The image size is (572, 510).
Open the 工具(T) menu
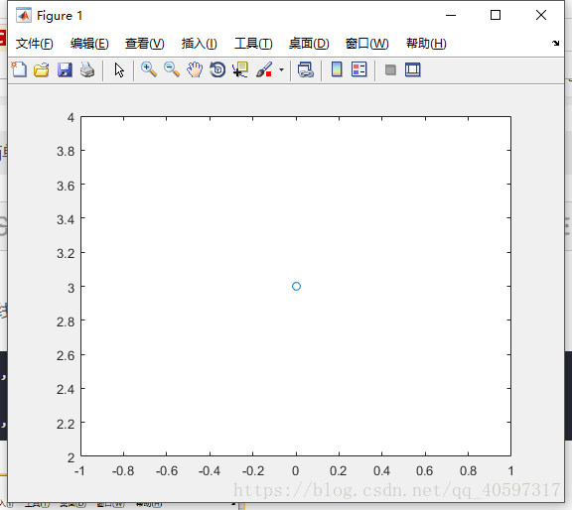pos(253,44)
